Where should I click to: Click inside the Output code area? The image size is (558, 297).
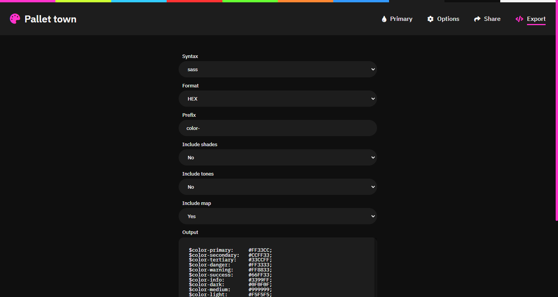pyautogui.click(x=277, y=267)
